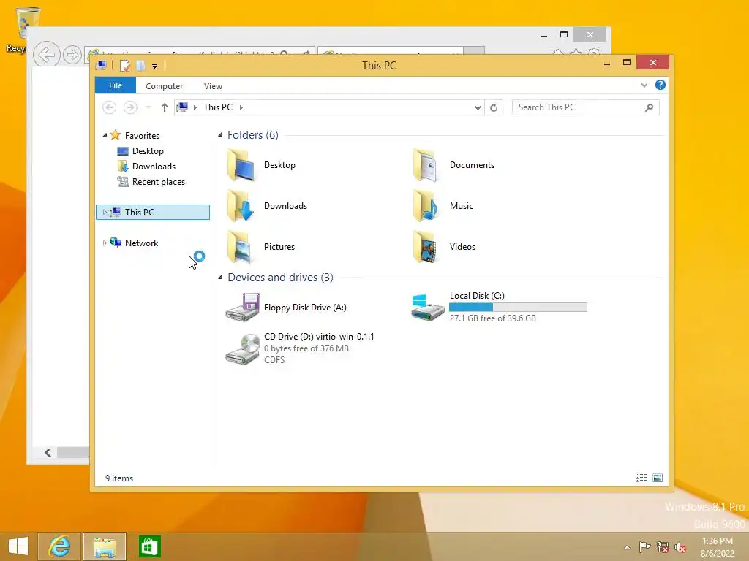Select the CD Drive (D:) icon
The width and height of the screenshot is (749, 561).
(242, 349)
